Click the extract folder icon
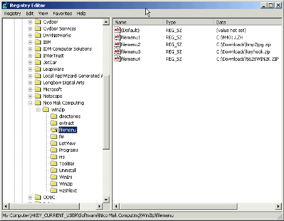Image resolution: width=284 pixels, height=221 pixels. point(54,123)
